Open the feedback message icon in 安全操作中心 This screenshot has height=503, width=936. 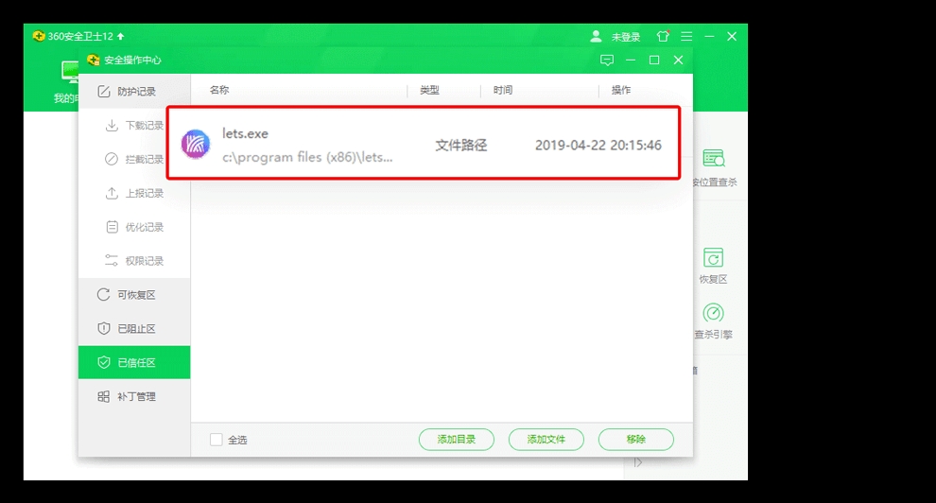click(x=606, y=61)
